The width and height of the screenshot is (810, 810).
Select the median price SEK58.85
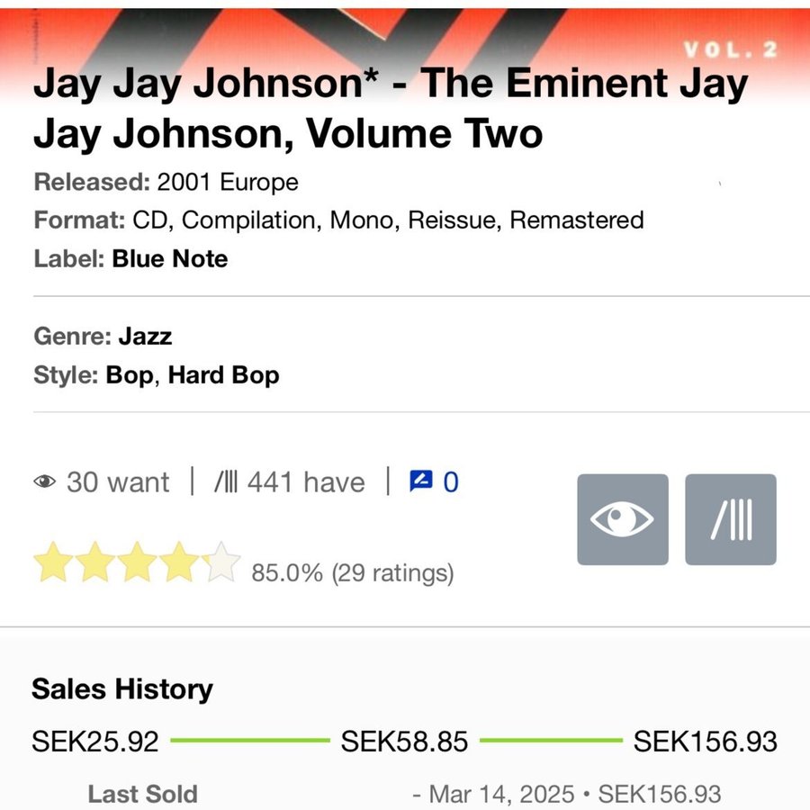point(404,742)
